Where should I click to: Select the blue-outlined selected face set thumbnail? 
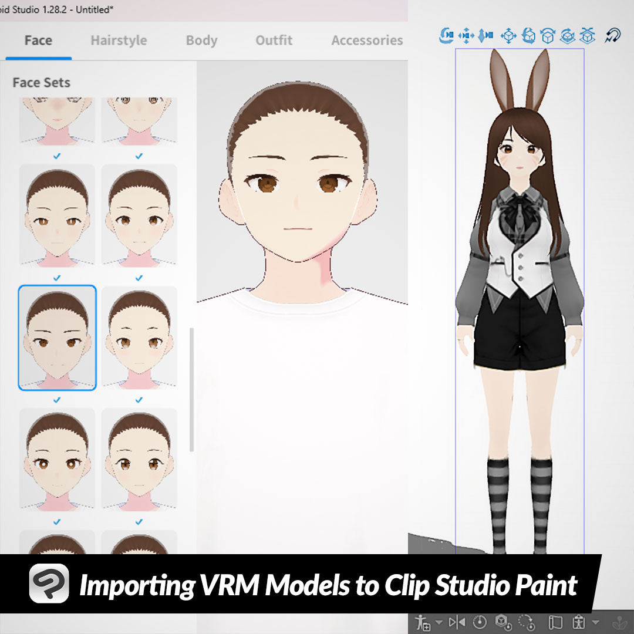(58, 338)
